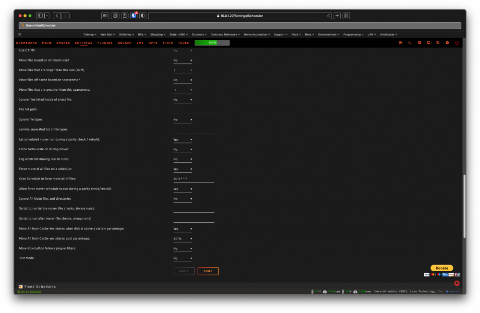Open 'Force move of all files on a schedule' dropdown

[183, 169]
